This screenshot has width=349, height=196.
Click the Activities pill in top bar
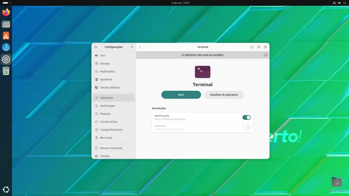coord(6,3)
